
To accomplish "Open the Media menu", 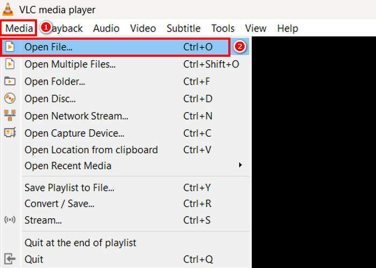I will click(x=19, y=28).
